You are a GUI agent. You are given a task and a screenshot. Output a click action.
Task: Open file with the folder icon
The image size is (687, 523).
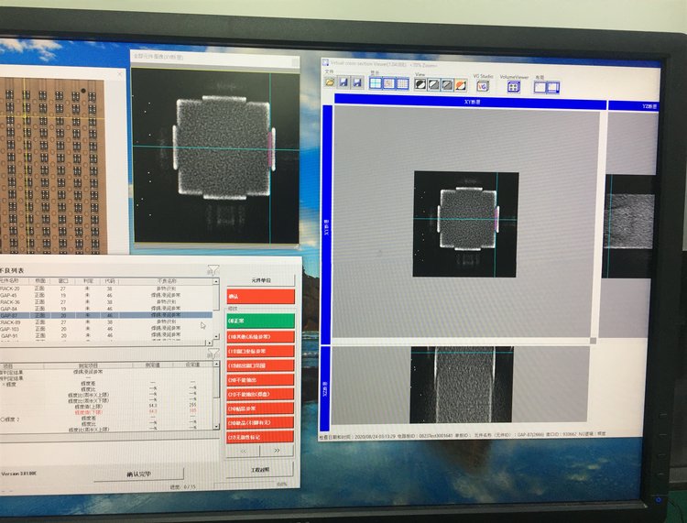tap(330, 82)
